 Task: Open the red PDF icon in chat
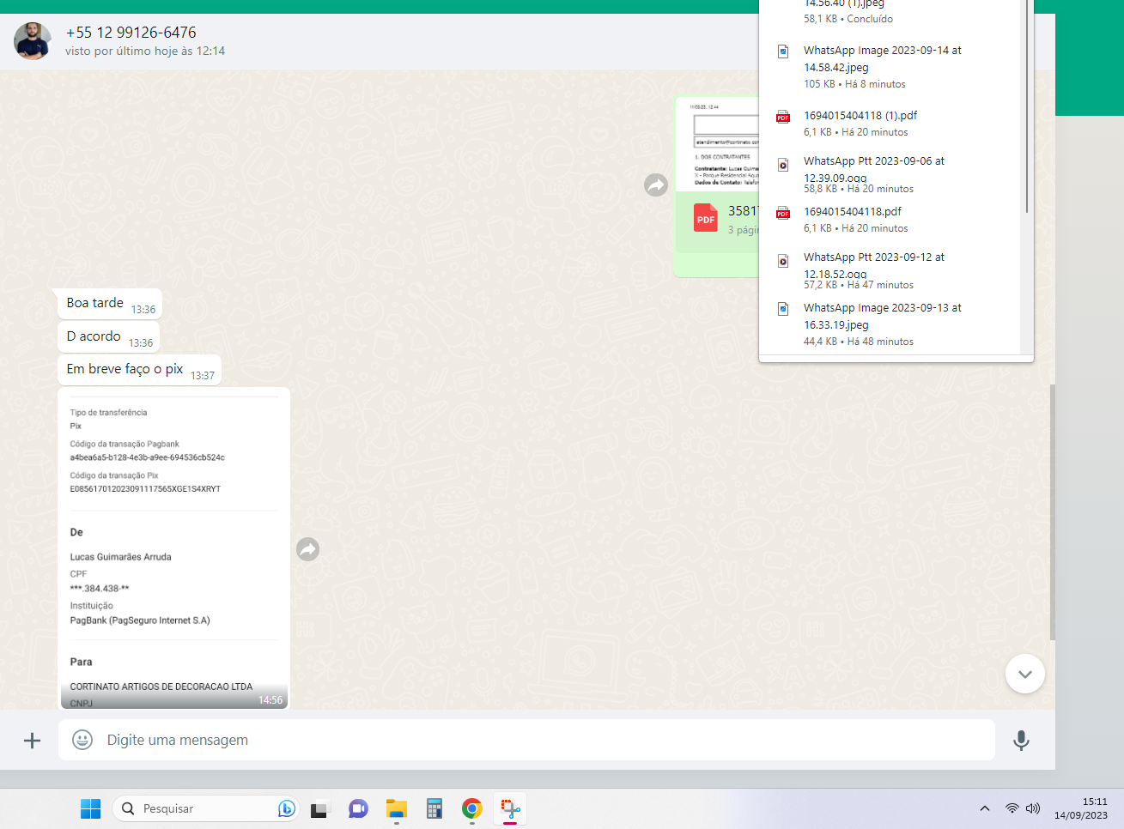706,218
